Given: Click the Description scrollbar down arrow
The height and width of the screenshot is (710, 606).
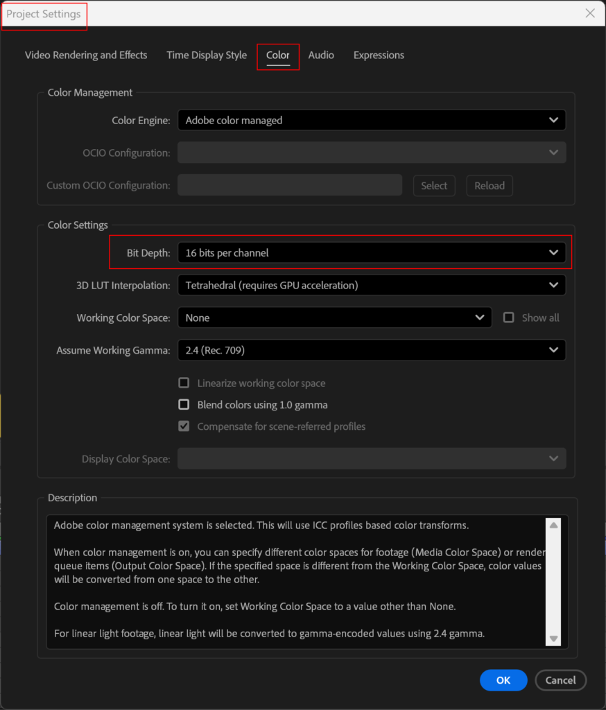Looking at the screenshot, I should click(x=553, y=639).
